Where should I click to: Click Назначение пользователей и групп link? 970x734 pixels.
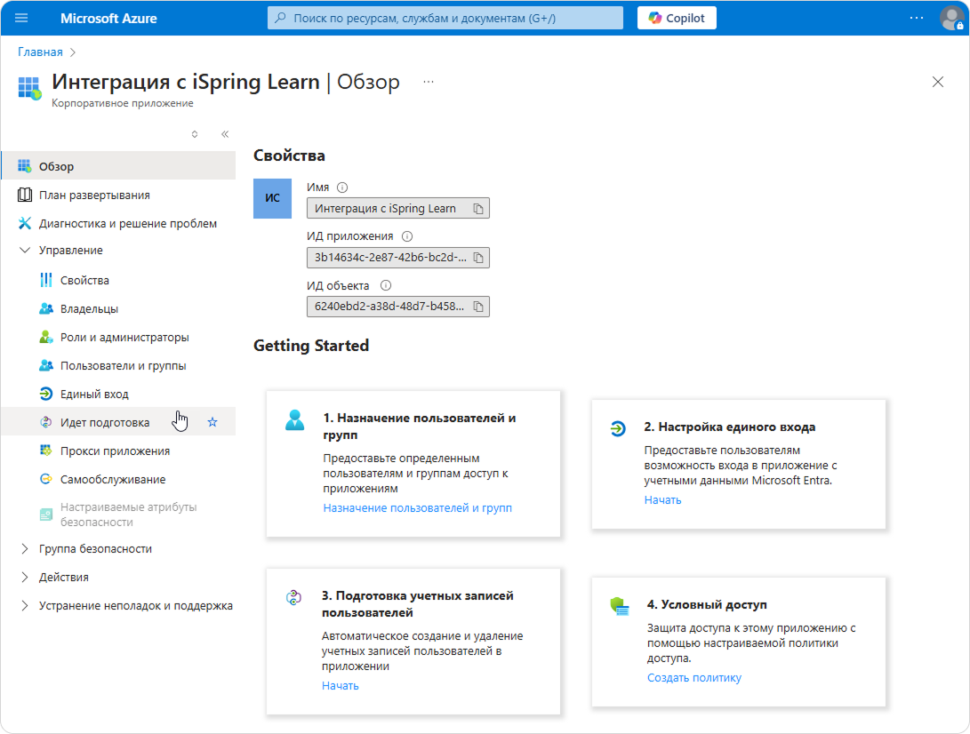pyautogui.click(x=418, y=507)
